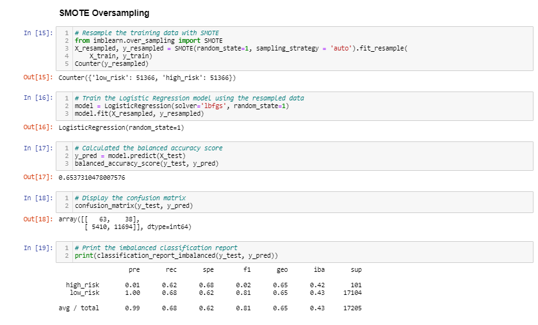Click the Out[16] output prompt
Image resolution: width=538 pixels, height=325 pixels.
click(x=38, y=127)
